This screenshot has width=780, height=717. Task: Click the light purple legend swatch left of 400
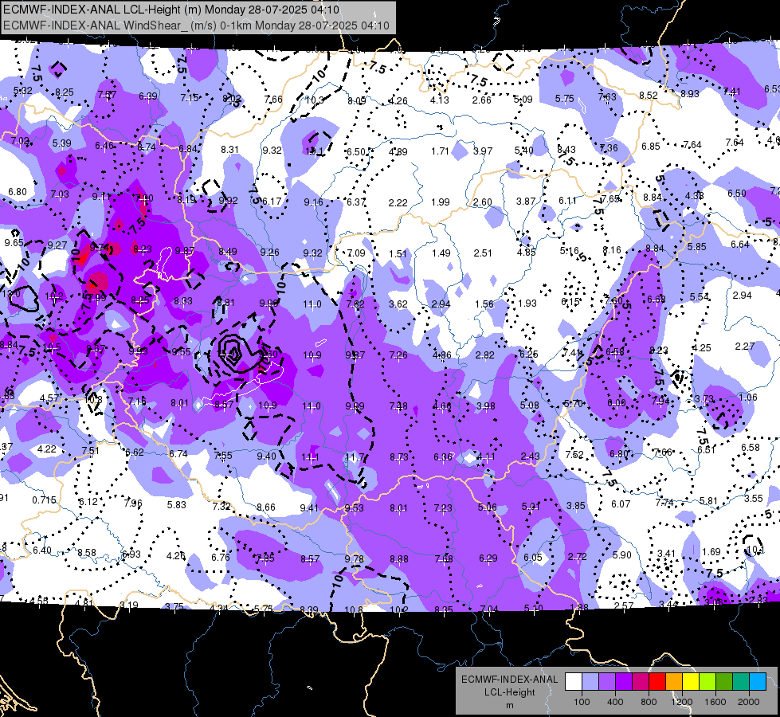click(607, 682)
